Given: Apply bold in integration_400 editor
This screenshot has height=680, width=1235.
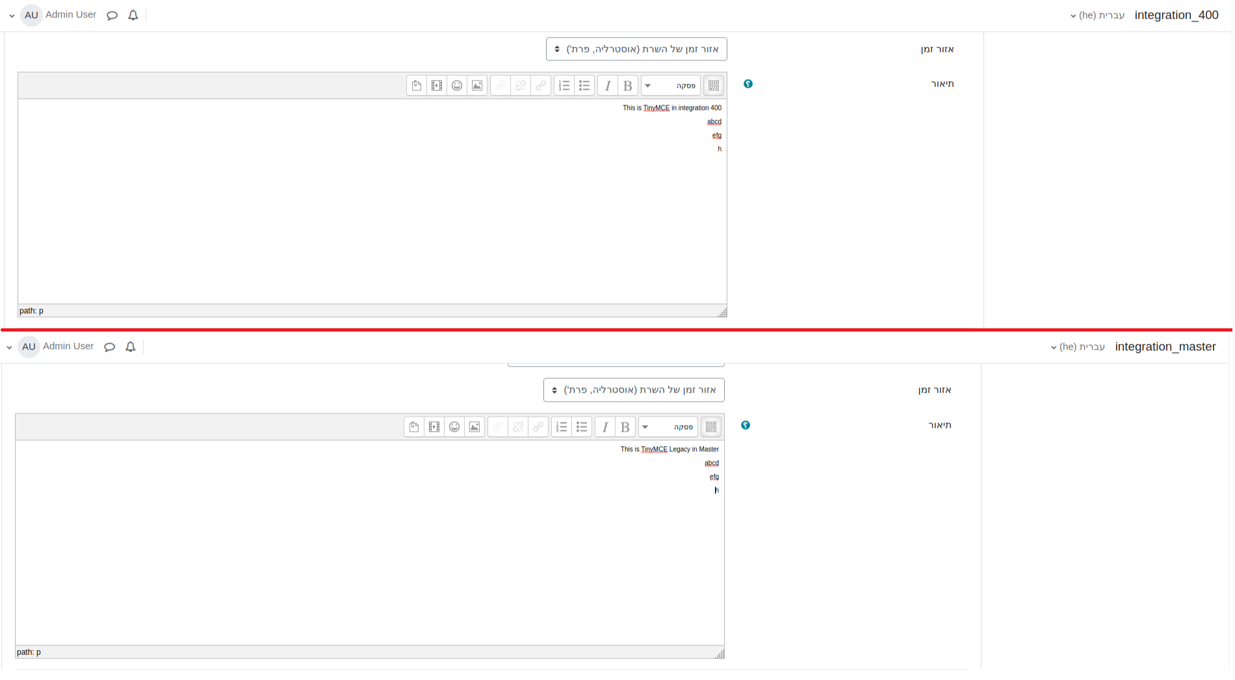Looking at the screenshot, I should pyautogui.click(x=627, y=86).
